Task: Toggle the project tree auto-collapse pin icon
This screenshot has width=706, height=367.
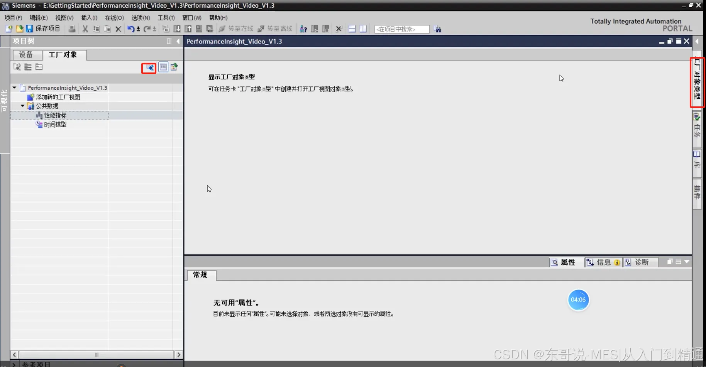Action: pyautogui.click(x=169, y=41)
